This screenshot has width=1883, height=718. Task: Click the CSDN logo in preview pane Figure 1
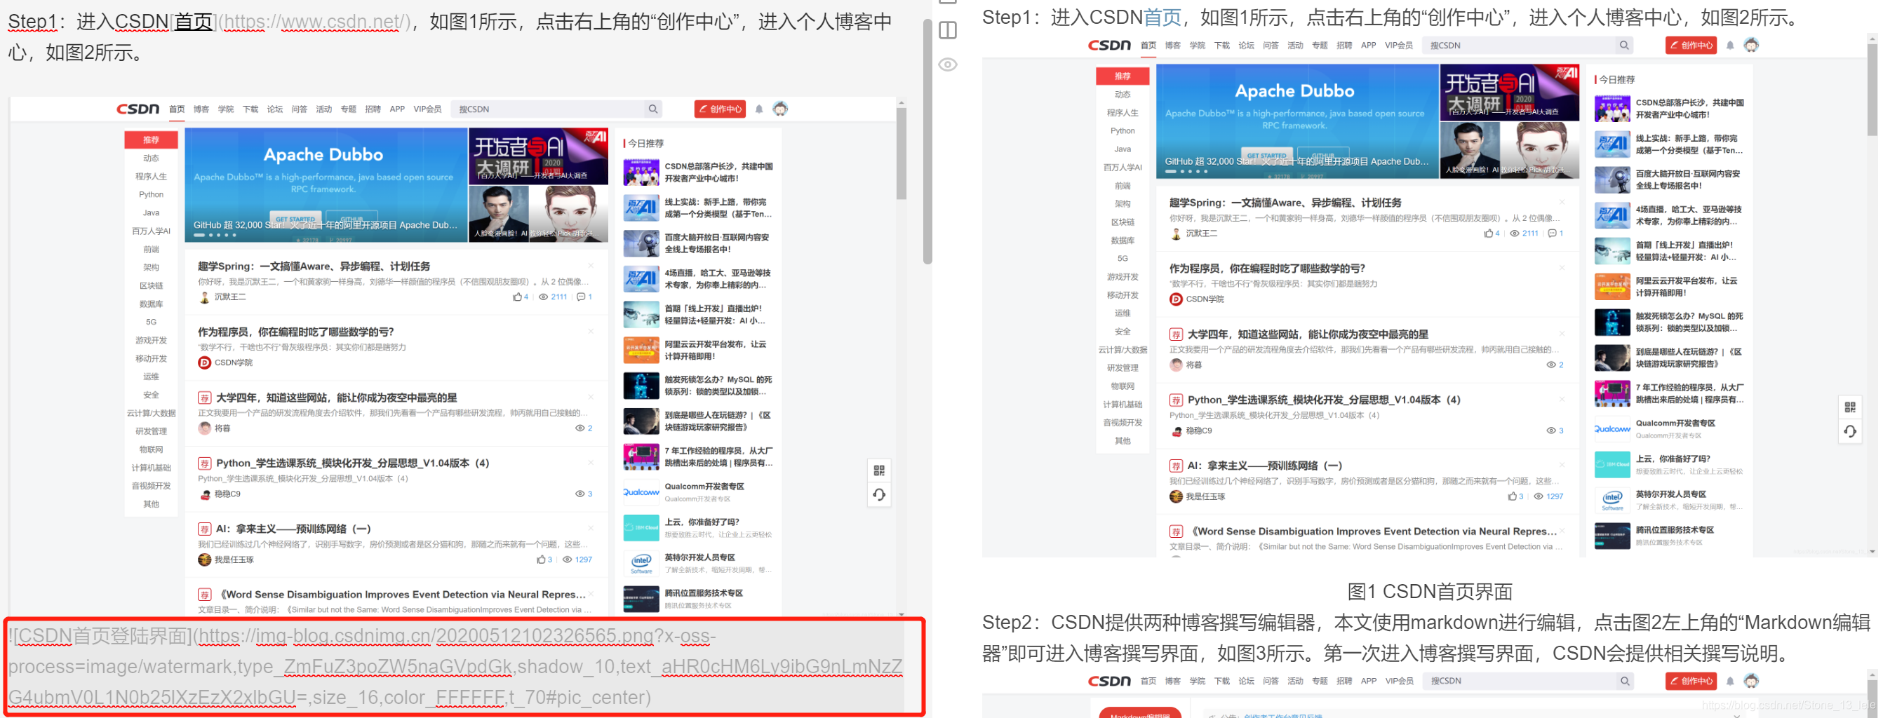point(1109,46)
